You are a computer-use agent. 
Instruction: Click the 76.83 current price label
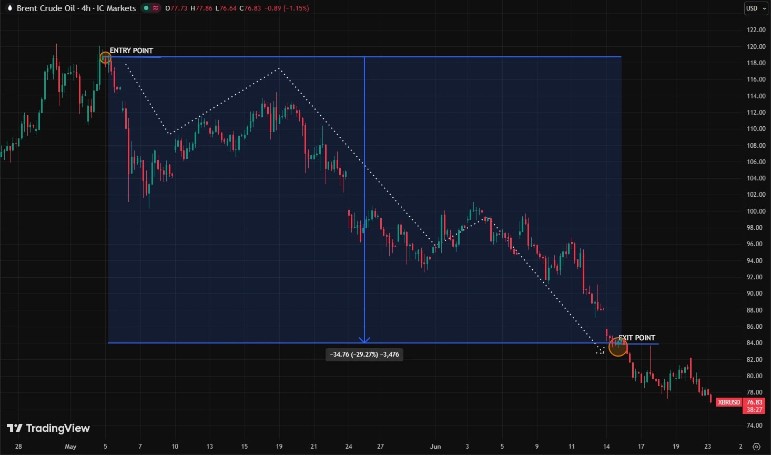click(754, 402)
